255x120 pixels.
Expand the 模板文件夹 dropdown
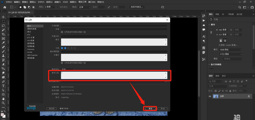click(65, 108)
